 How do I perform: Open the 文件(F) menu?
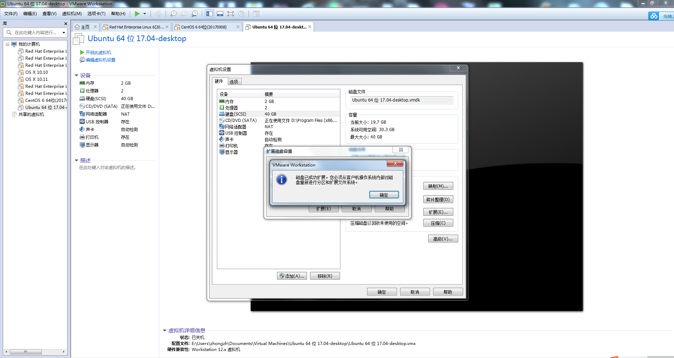coord(11,14)
